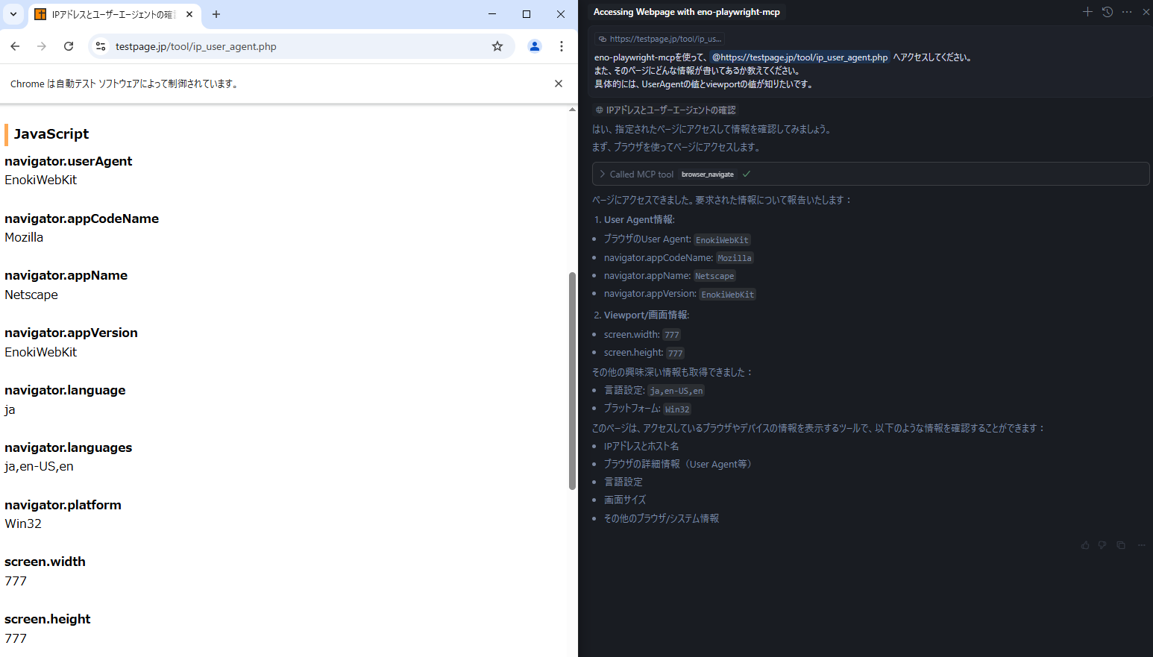The width and height of the screenshot is (1153, 657).
Task: Click the navigator.platform label
Action: (x=63, y=505)
